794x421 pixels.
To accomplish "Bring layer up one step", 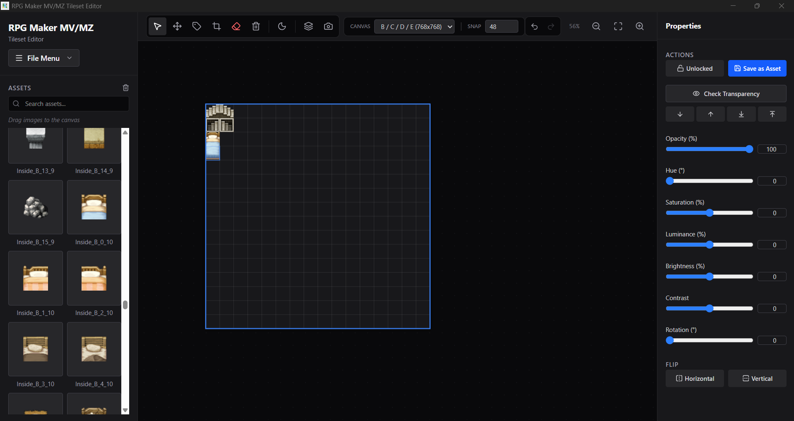I will [x=710, y=114].
